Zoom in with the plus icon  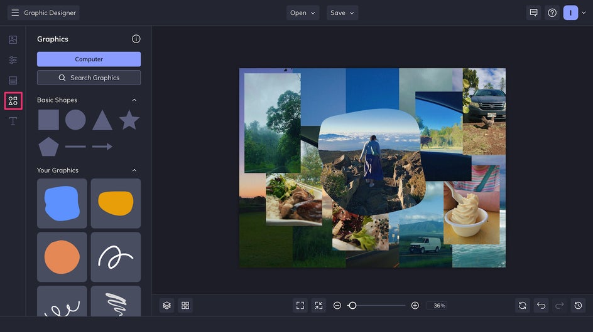pos(415,306)
